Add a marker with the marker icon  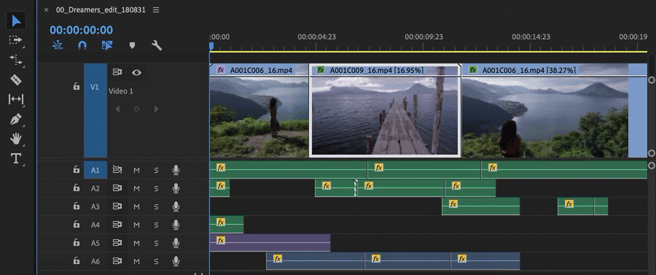pos(132,45)
